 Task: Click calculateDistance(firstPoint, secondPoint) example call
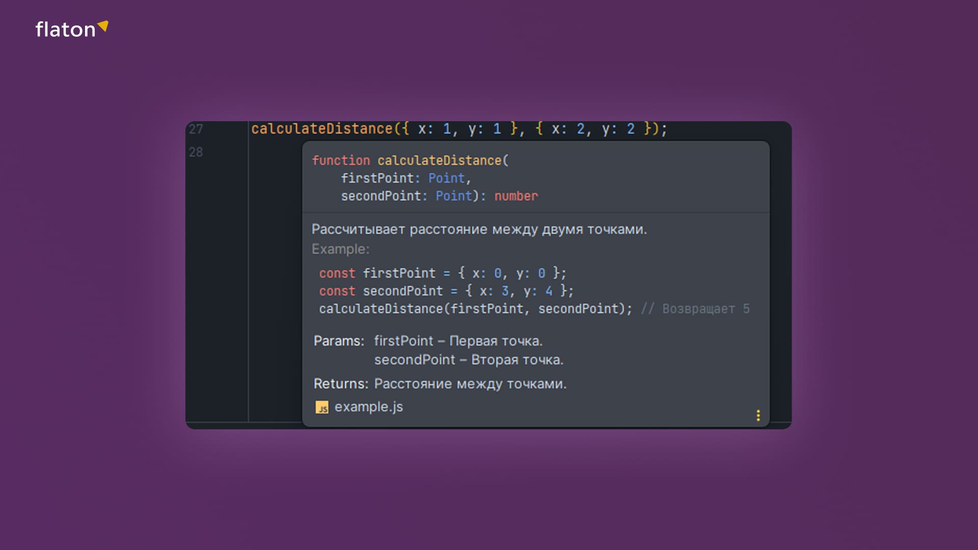476,309
